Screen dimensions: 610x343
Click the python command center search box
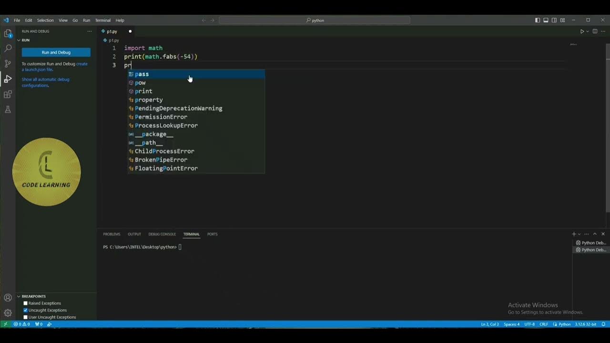click(315, 20)
